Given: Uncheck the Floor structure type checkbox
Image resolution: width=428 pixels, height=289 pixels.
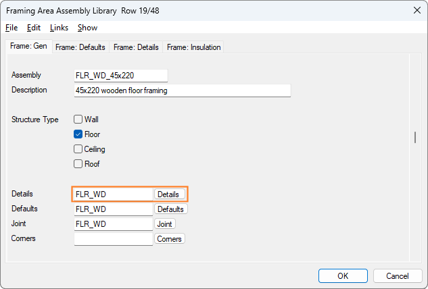Looking at the screenshot, I should [78, 134].
